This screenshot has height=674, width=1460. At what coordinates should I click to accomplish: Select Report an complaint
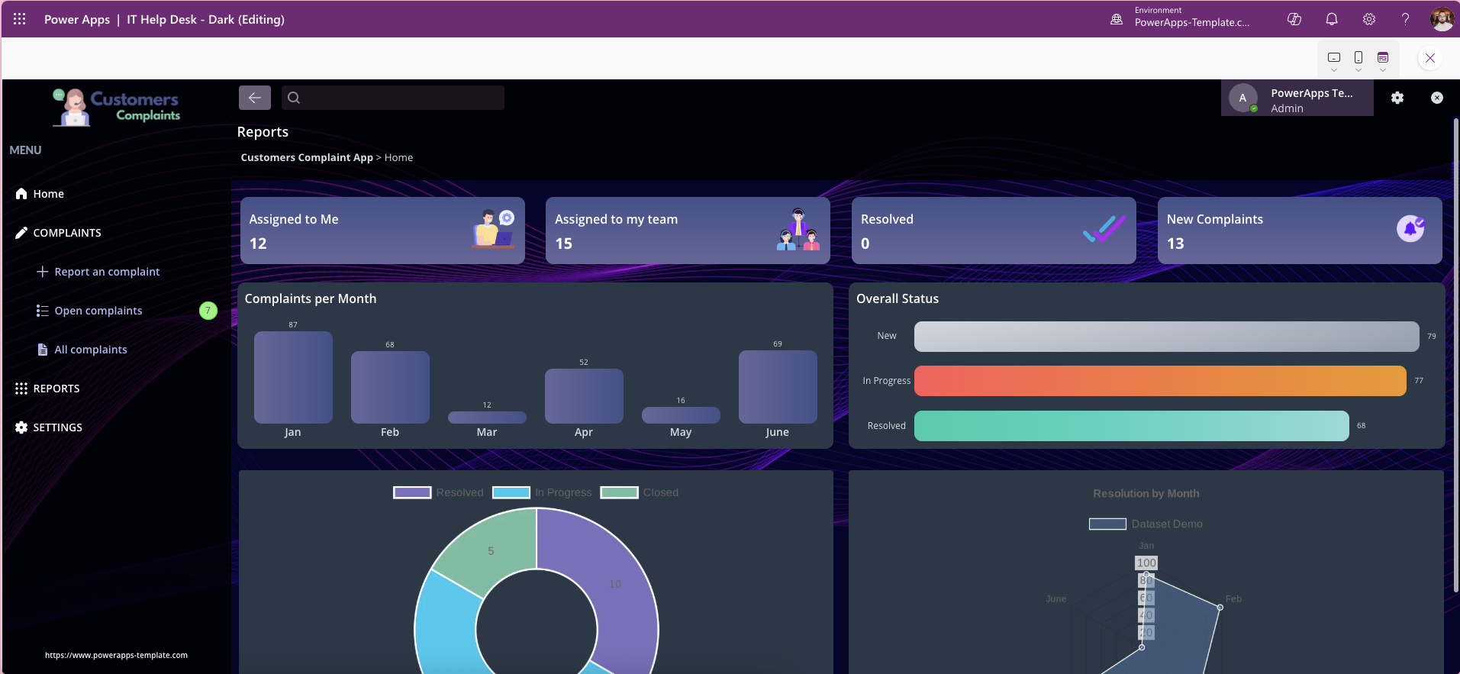(107, 272)
